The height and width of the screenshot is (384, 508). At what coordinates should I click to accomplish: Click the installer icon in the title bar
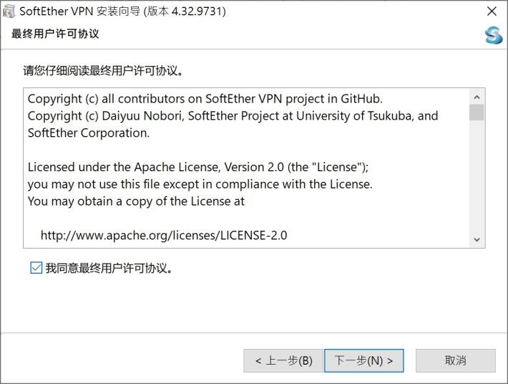point(9,11)
